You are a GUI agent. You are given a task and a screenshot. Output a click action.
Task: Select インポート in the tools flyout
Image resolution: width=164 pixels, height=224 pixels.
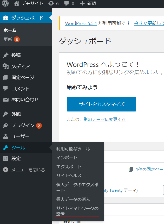click(x=67, y=158)
